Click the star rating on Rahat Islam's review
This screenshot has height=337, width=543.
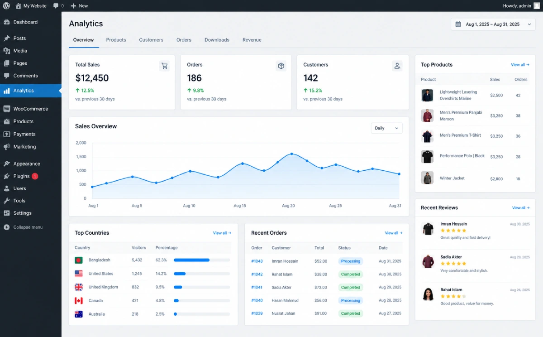pyautogui.click(x=453, y=296)
